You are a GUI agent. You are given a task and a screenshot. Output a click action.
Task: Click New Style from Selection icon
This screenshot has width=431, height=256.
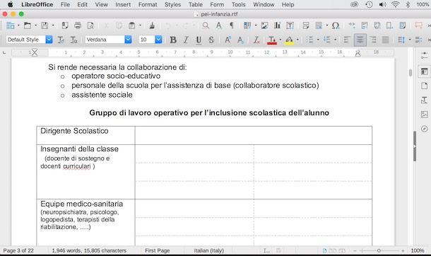pos(73,40)
